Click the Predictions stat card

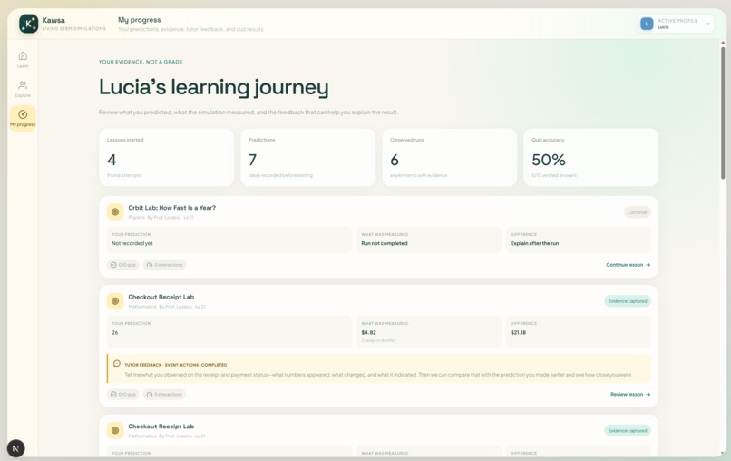tap(307, 158)
